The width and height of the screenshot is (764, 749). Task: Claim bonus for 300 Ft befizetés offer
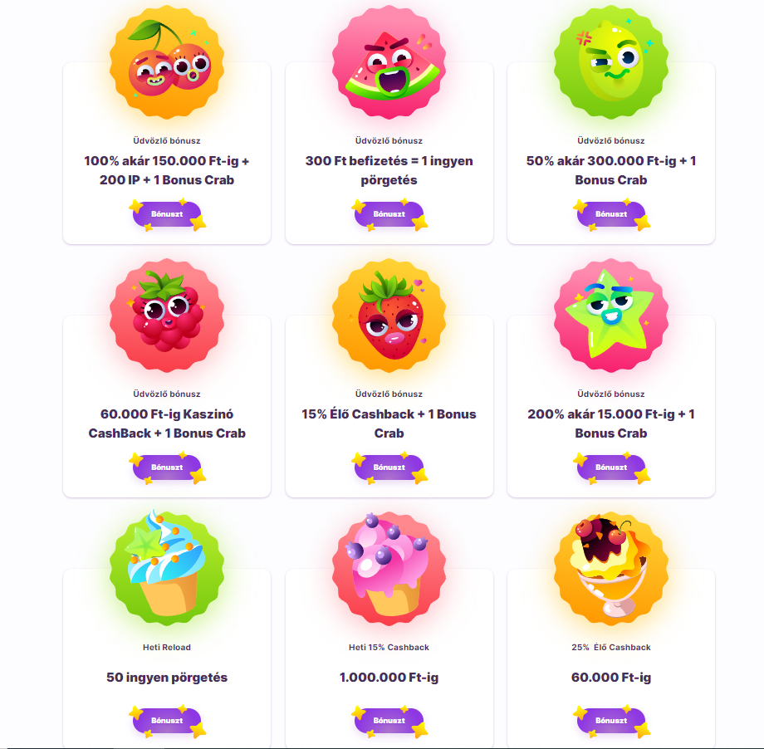pos(389,214)
